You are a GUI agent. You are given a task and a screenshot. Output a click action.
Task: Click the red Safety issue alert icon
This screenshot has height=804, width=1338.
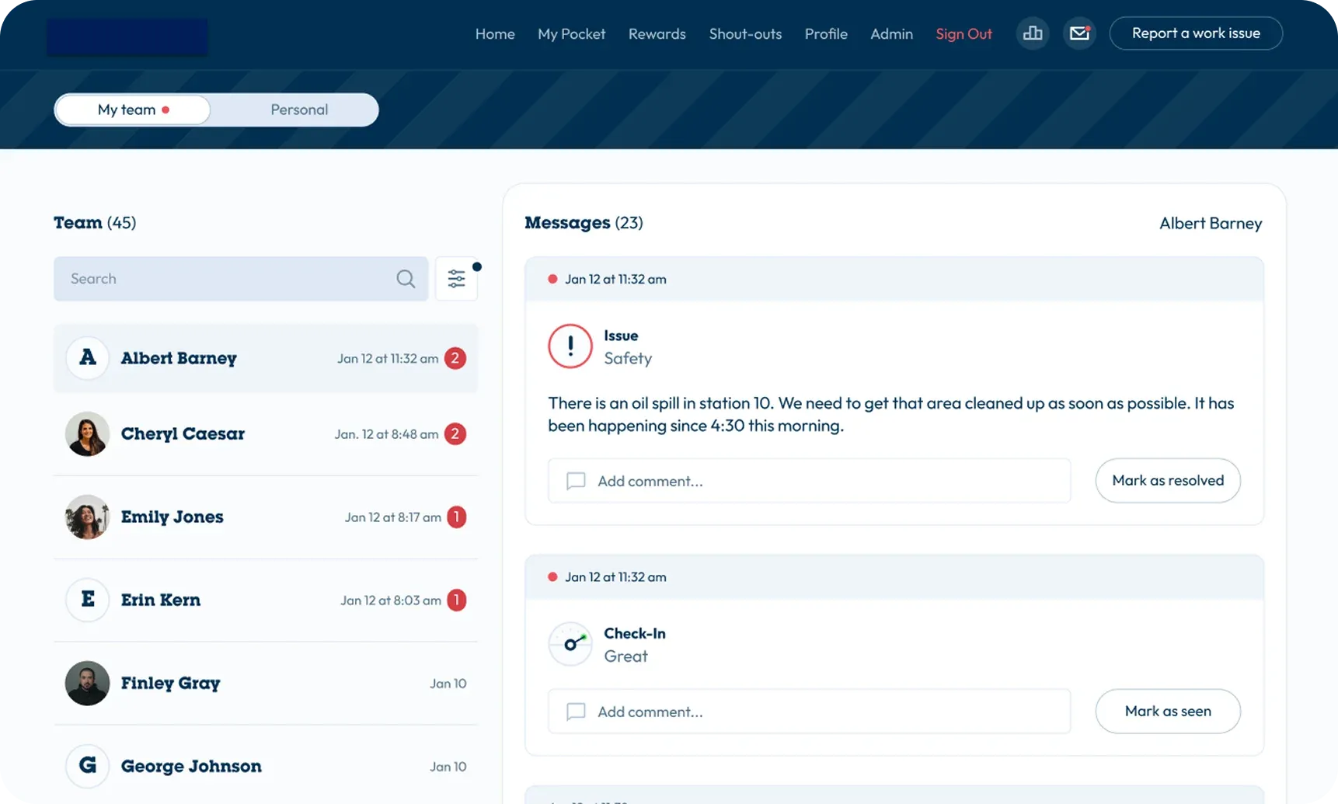(x=570, y=346)
